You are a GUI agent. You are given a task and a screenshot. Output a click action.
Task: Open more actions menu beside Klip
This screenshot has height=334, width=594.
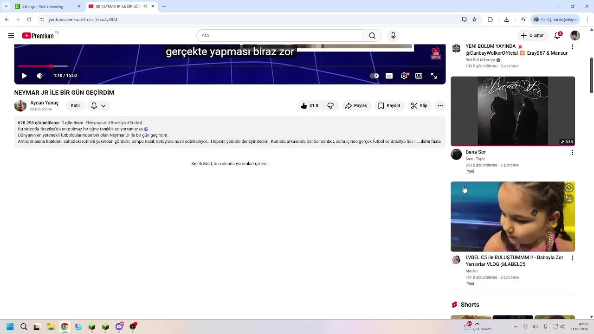[440, 106]
